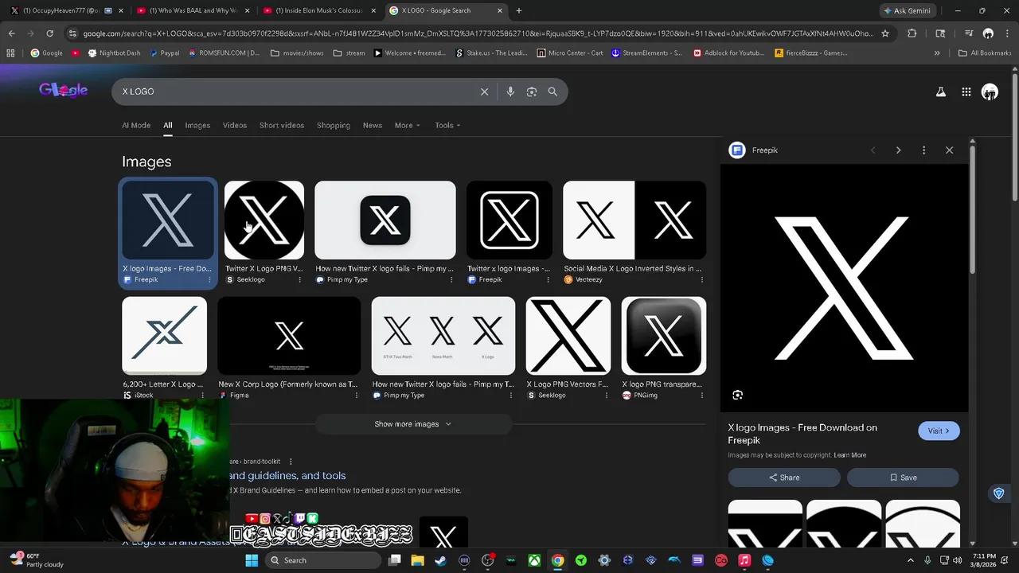Viewport: 1019px width, 573px height.
Task: Open Paypal bookmark
Action: pyautogui.click(x=163, y=53)
